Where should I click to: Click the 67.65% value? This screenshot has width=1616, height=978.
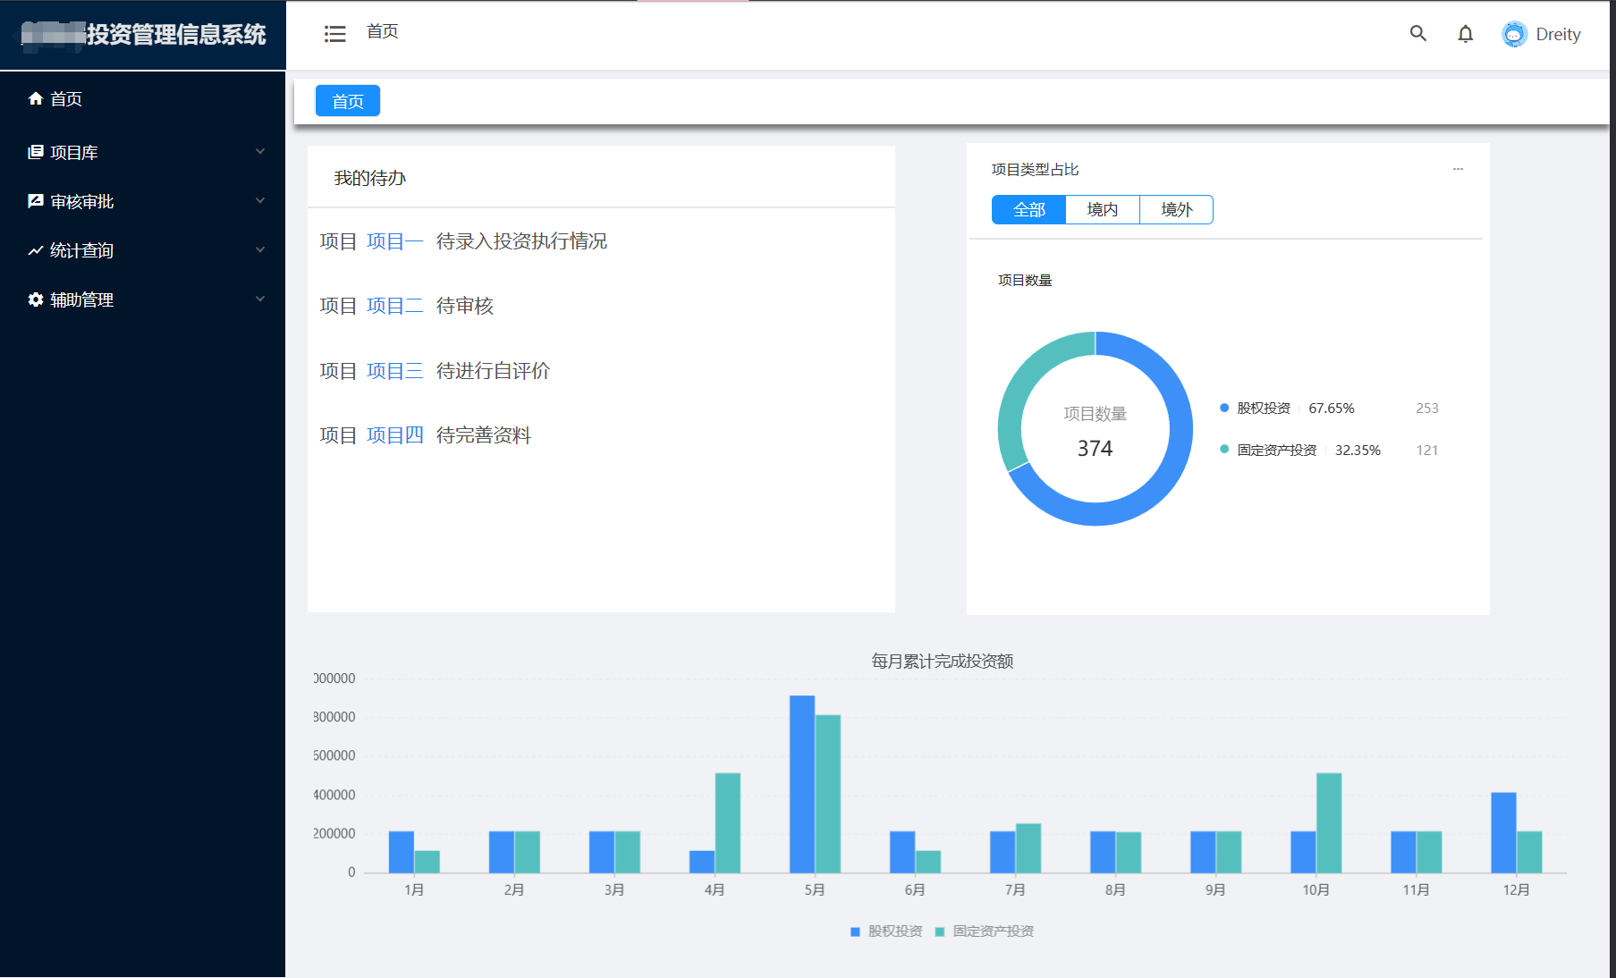coord(1332,408)
